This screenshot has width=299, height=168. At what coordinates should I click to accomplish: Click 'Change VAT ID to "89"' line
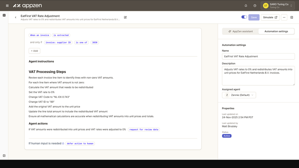(x=41, y=102)
